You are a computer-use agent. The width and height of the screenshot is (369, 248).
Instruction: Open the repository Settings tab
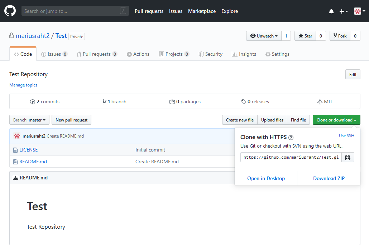point(277,54)
